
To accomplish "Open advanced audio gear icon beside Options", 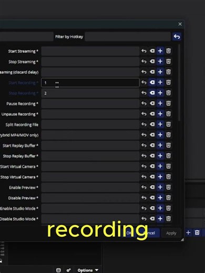I will pos(68,270).
